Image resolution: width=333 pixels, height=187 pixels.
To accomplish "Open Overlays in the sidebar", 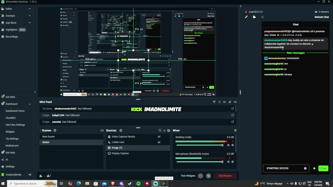I will (10, 16).
